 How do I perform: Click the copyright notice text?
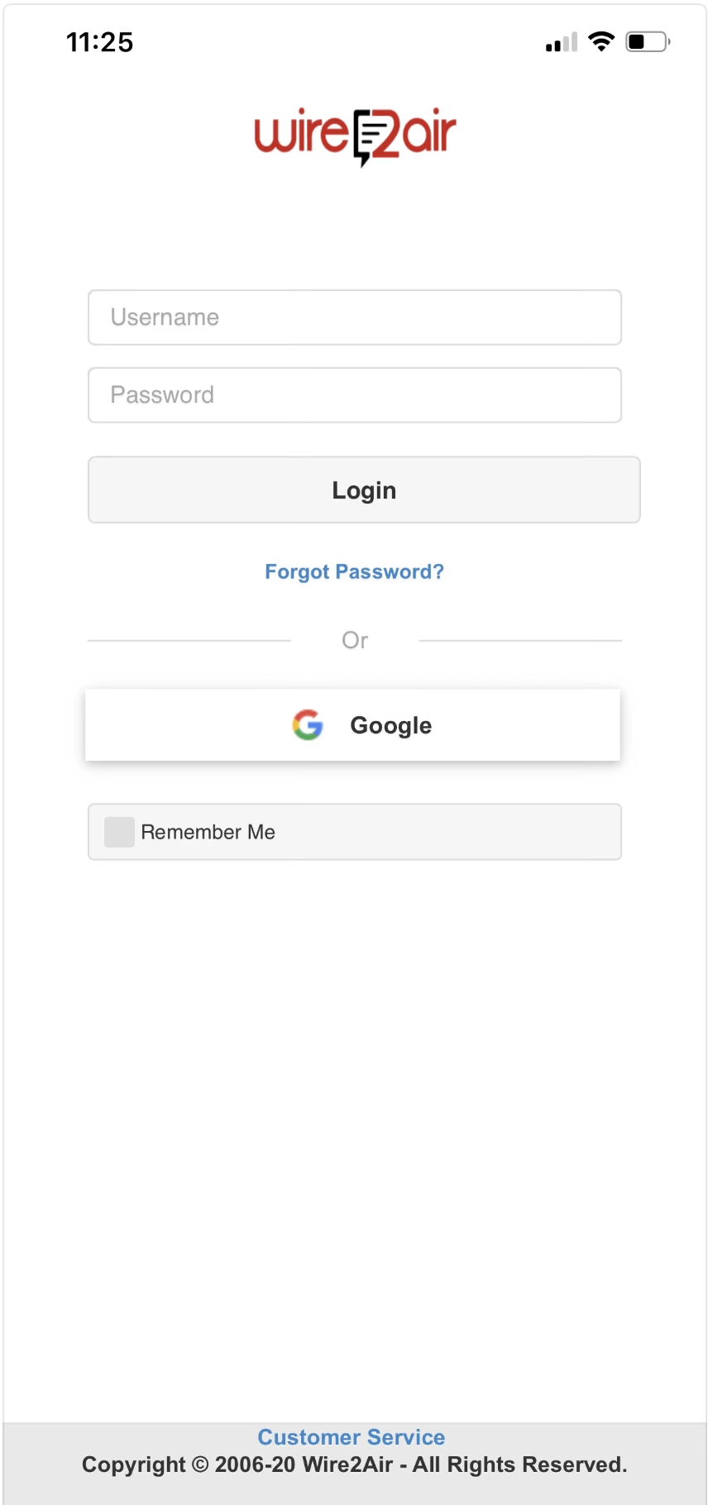(x=354, y=1464)
